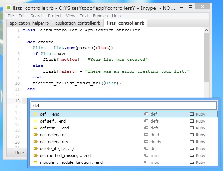The height and width of the screenshot is (171, 223).
Task: Click 'ListsController' class name on line 1
Action: (58, 30)
